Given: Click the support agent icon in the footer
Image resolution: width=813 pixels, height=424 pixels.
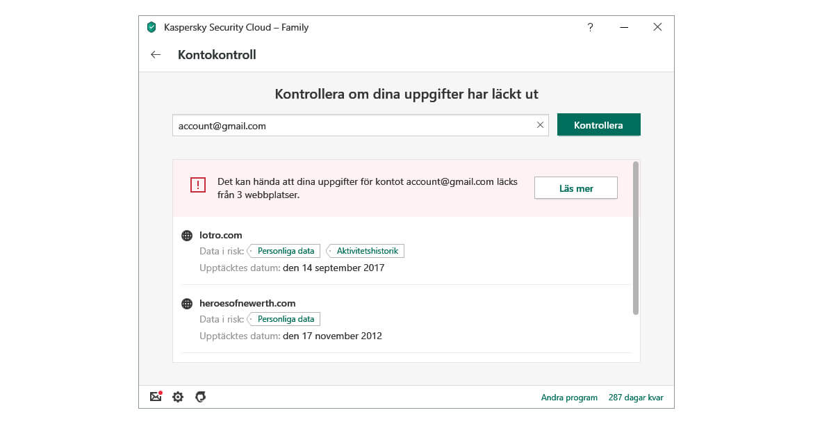Looking at the screenshot, I should tap(200, 397).
